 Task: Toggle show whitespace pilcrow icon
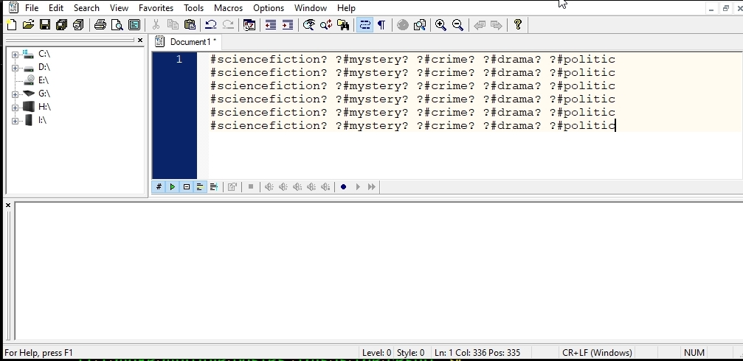(381, 24)
